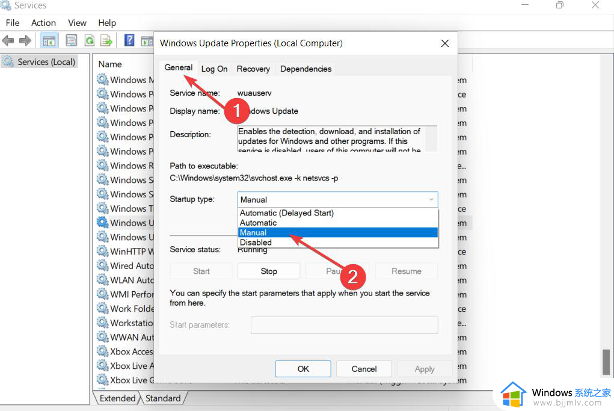Click the gear icon beside Wired Auto
614x411 pixels.
pyautogui.click(x=103, y=265)
